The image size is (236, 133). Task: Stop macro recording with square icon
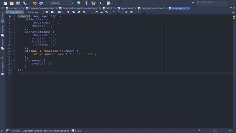point(131,12)
